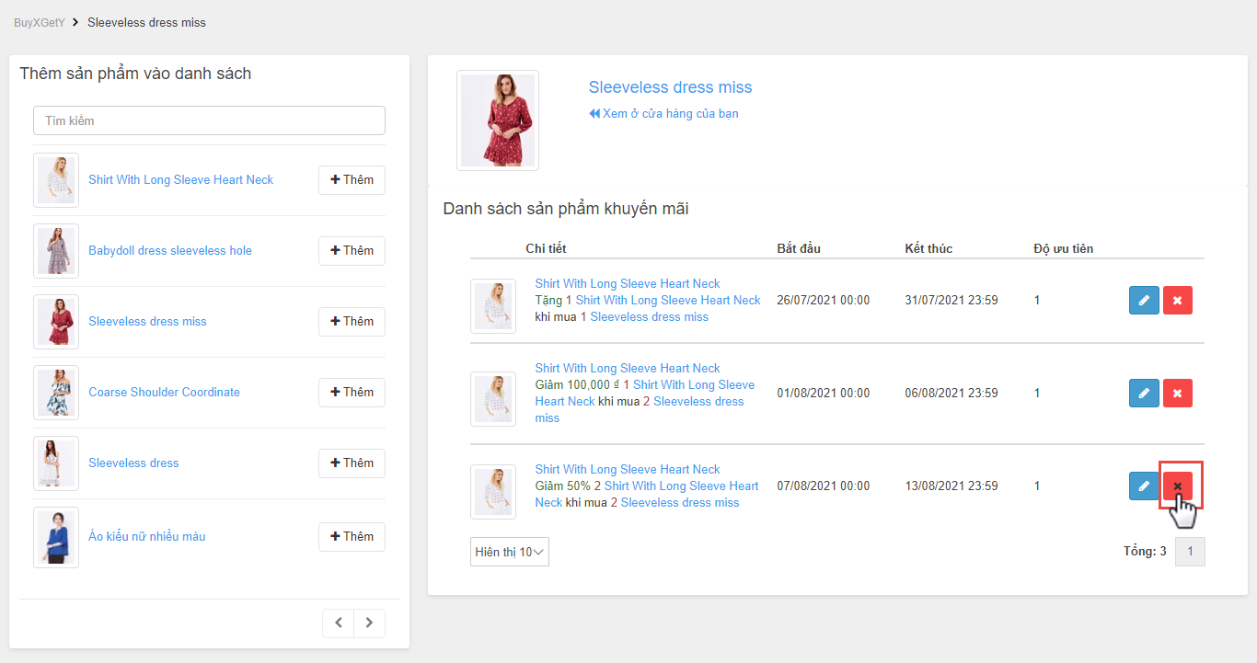The width and height of the screenshot is (1257, 663).
Task: Click the BuyXGetY breadcrumb link
Action: 40,22
